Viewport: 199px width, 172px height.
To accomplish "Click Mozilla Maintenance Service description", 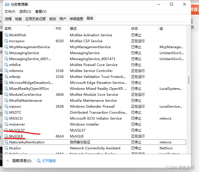I will pos(93,100).
